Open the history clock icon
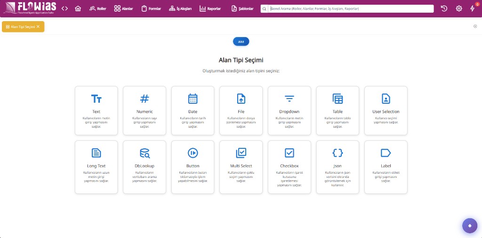 (444, 8)
